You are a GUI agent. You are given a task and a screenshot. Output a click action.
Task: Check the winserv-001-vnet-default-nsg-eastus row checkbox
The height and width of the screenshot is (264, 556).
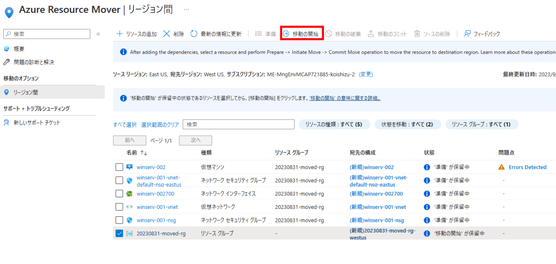[119, 181]
